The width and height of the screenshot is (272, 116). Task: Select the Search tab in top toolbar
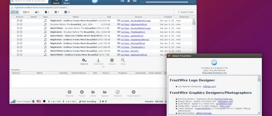[56, 2]
